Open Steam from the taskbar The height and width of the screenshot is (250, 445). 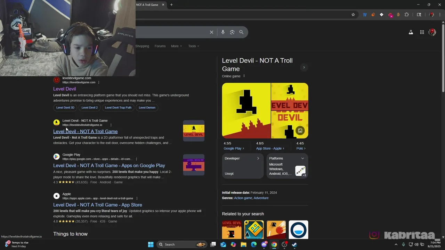pos(294,244)
